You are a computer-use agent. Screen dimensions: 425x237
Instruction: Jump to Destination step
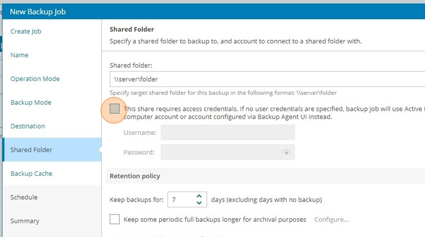point(28,126)
